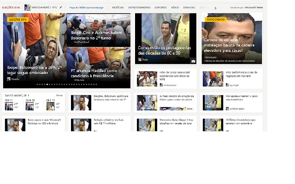Open 'Baixe agora o app Microsoft Notícias' headline
The image size is (295, 184).
click(44, 121)
